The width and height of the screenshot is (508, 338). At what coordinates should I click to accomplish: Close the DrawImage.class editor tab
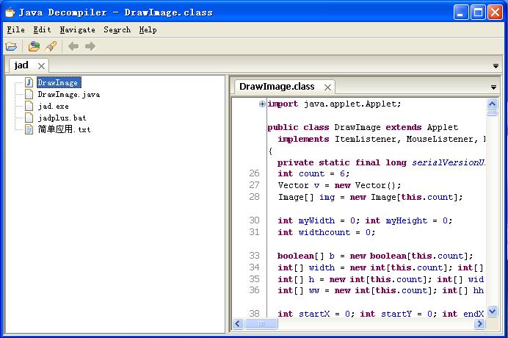328,87
